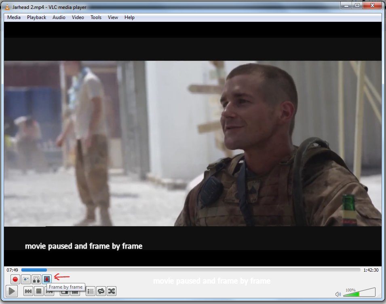386x304 pixels.
Task: Take a video snapshot with the camera icon
Action: (x=26, y=279)
